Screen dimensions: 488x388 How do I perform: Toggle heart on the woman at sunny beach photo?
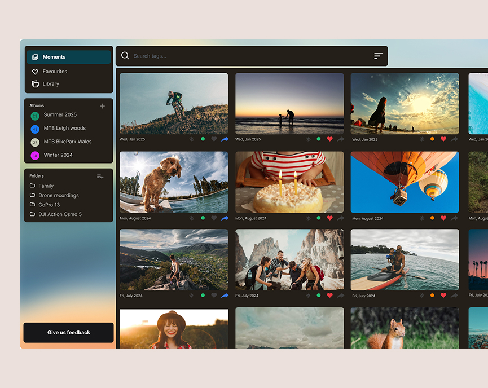pyautogui.click(x=443, y=139)
